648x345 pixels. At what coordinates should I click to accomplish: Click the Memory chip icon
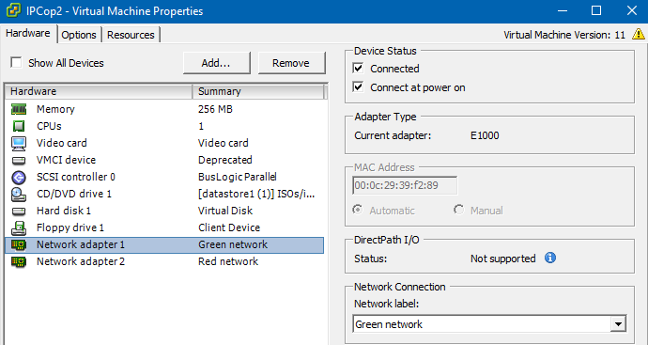pos(19,109)
